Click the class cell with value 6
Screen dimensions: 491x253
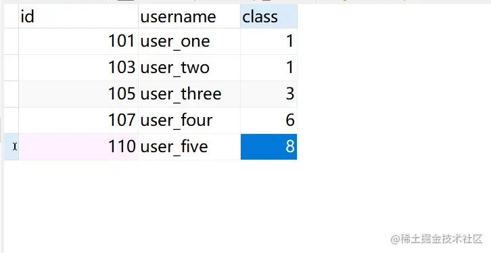point(268,120)
